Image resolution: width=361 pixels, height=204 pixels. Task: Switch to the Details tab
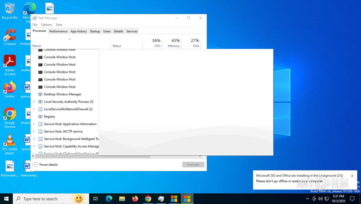pyautogui.click(x=118, y=31)
